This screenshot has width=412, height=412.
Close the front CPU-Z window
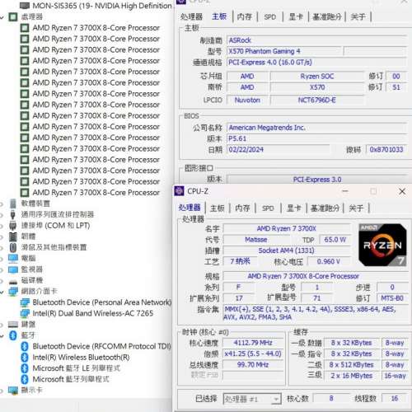click(x=402, y=191)
